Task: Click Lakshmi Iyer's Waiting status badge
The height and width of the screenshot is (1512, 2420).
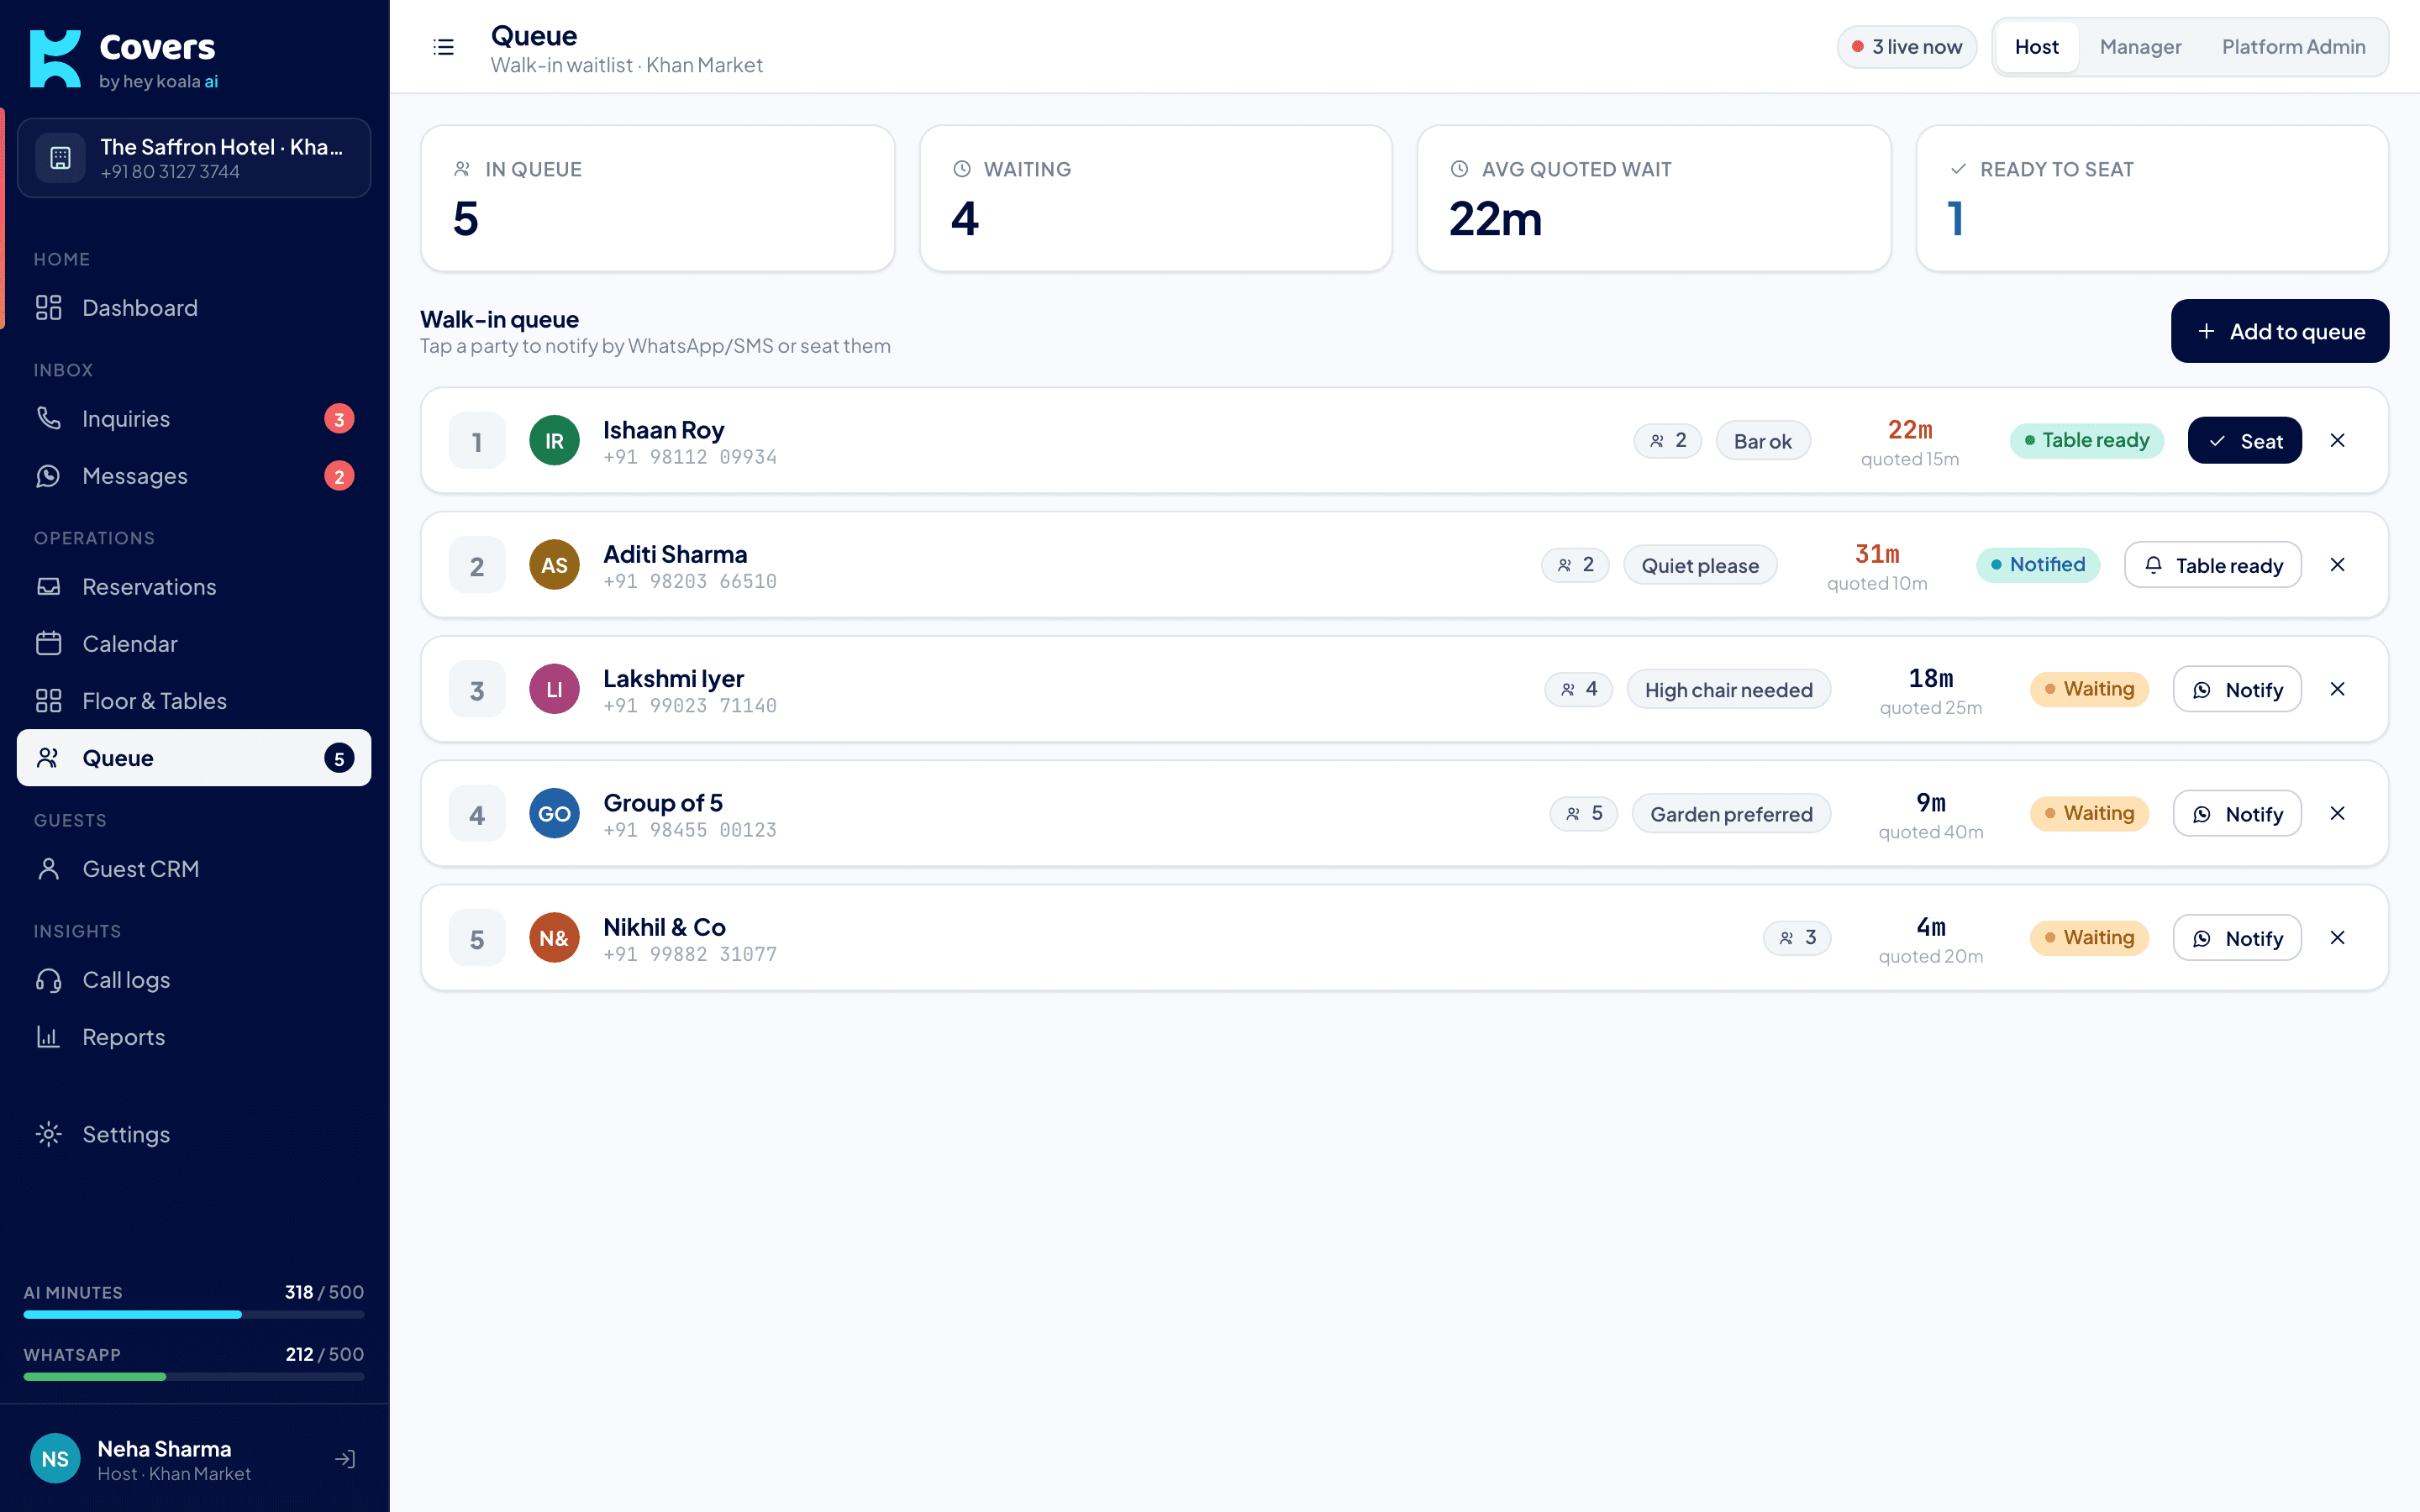Action: [x=2088, y=690]
